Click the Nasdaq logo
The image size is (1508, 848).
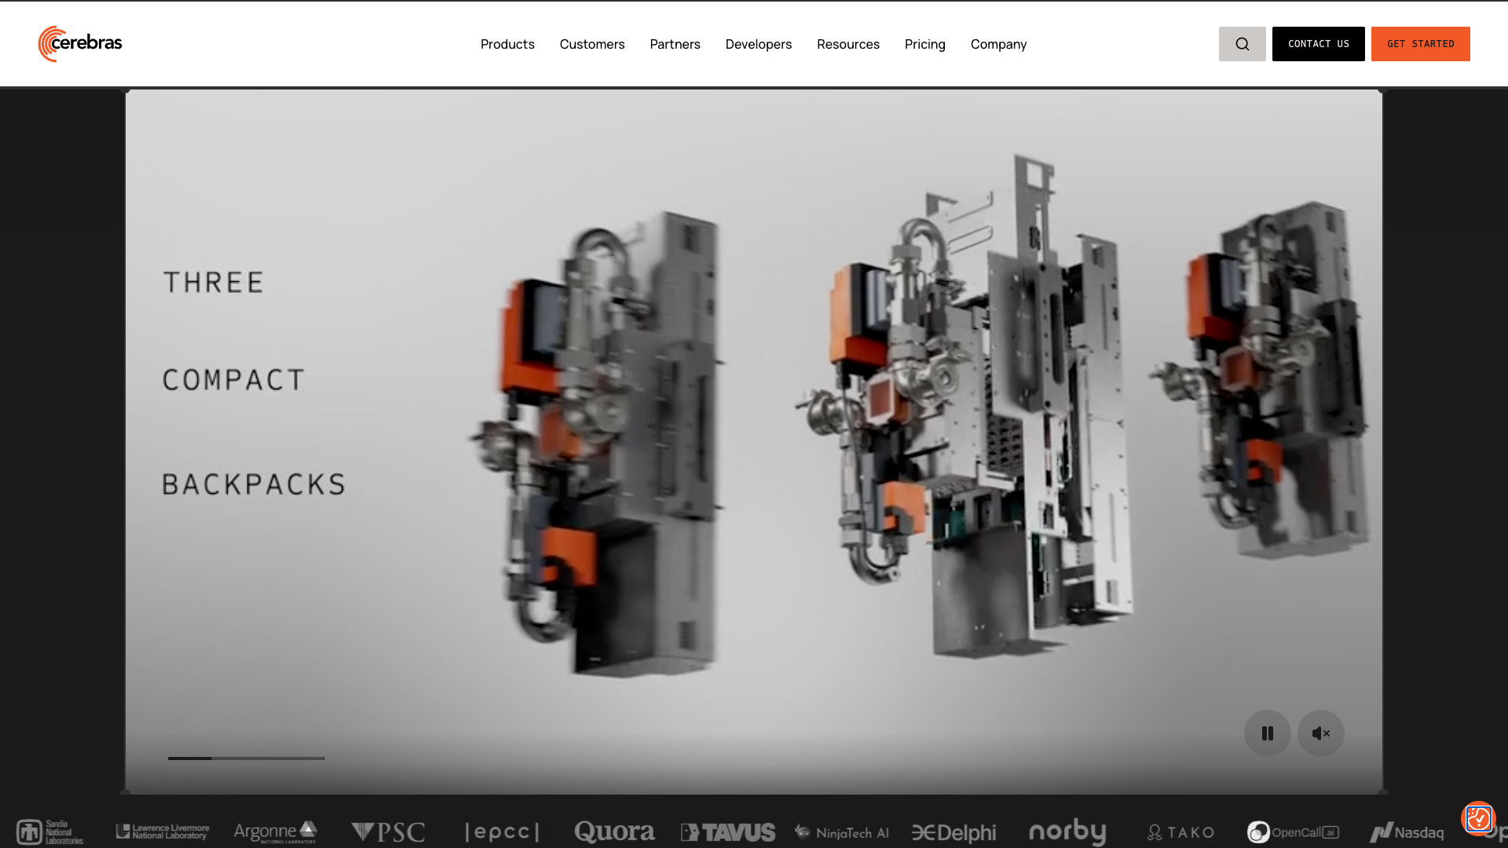tap(1407, 832)
